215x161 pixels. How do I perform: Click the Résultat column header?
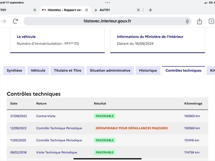[x=100, y=104]
